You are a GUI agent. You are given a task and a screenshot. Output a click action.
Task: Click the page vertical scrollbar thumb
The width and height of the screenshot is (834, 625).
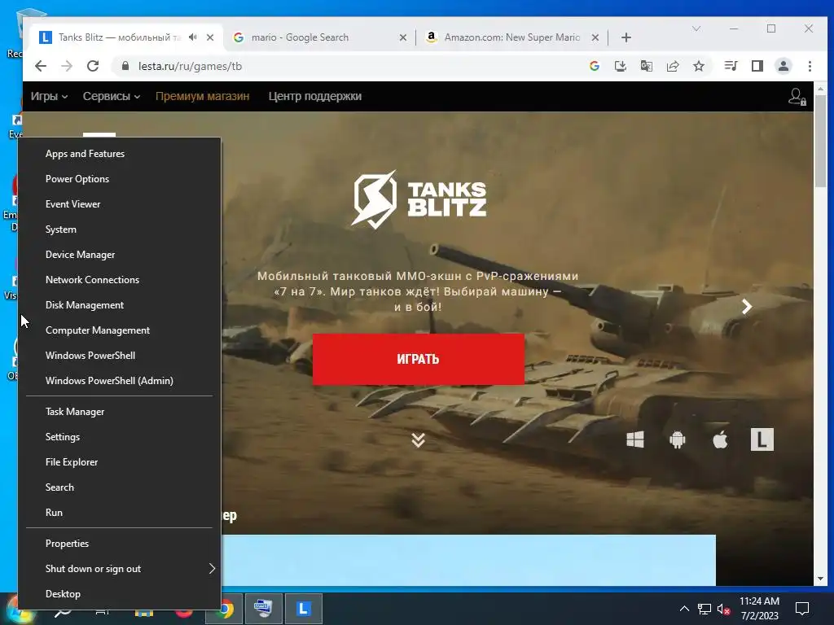click(820, 141)
